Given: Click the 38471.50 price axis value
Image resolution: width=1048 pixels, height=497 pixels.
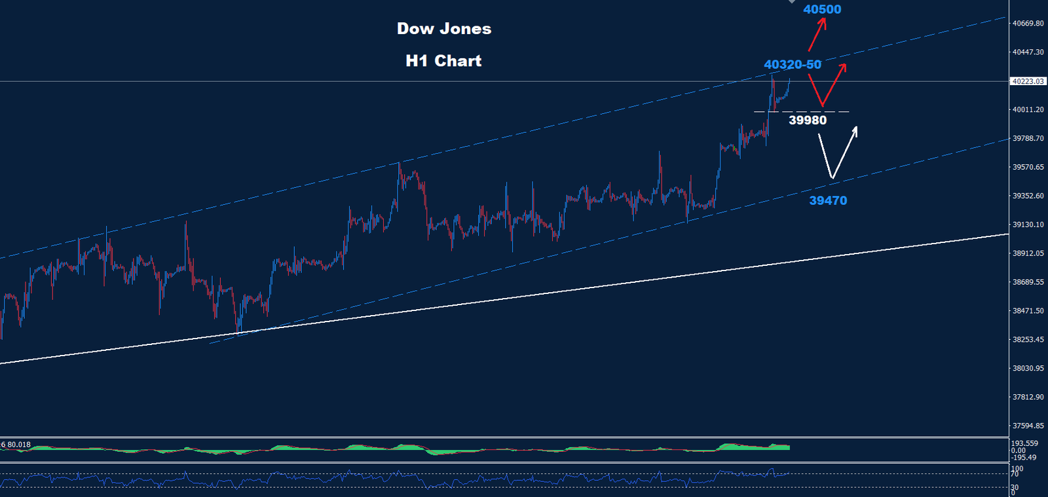Looking at the screenshot, I should tap(1028, 311).
